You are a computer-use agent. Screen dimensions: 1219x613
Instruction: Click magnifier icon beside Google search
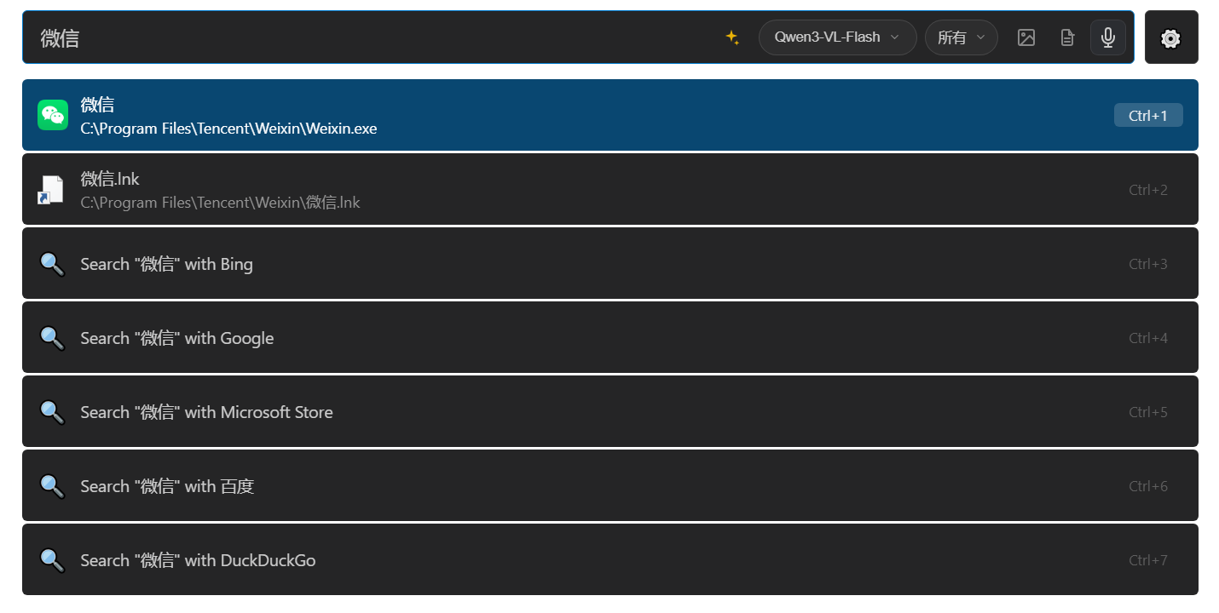point(52,338)
